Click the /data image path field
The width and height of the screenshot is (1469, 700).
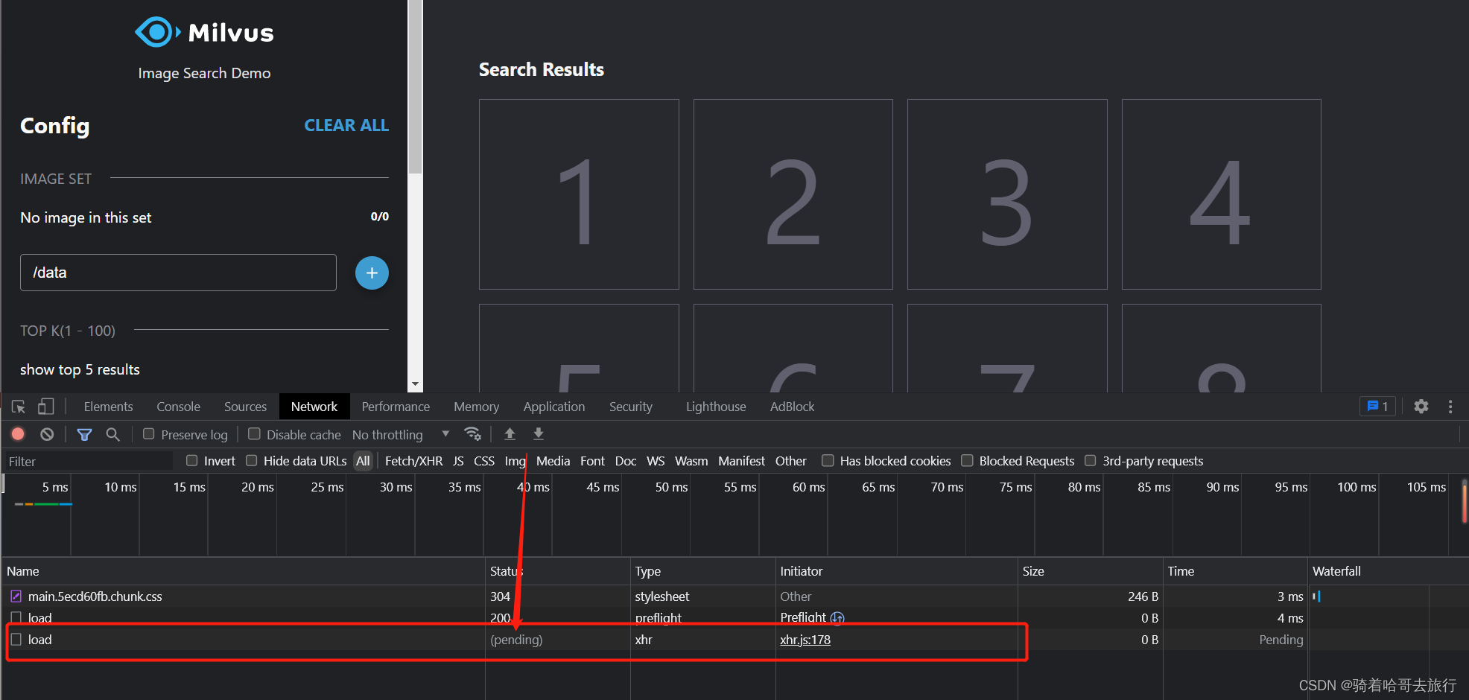pos(178,273)
